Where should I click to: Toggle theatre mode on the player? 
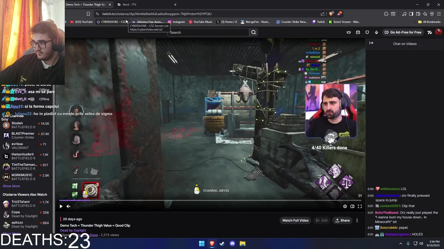(352, 206)
